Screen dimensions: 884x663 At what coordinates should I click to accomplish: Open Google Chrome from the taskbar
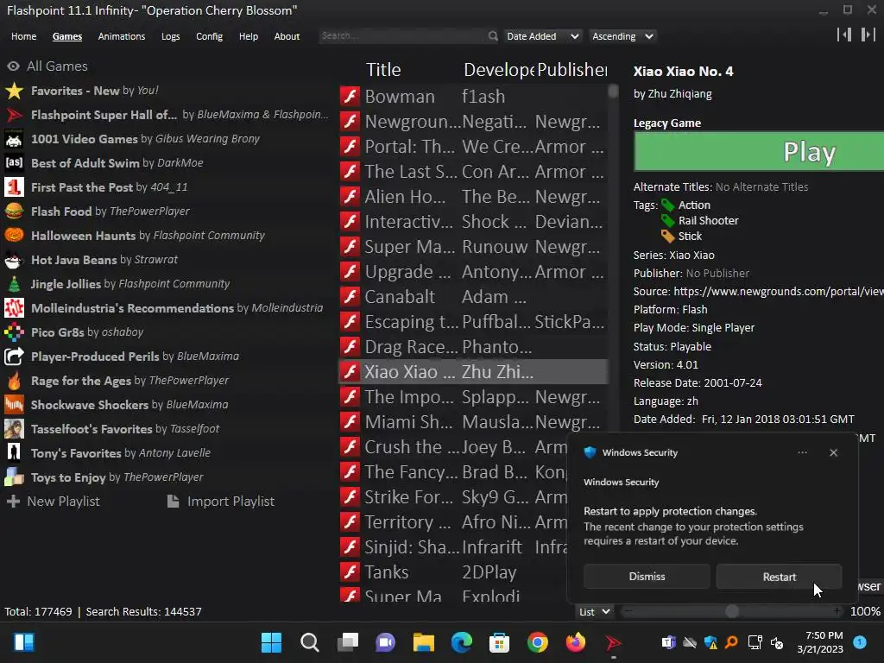click(x=537, y=642)
